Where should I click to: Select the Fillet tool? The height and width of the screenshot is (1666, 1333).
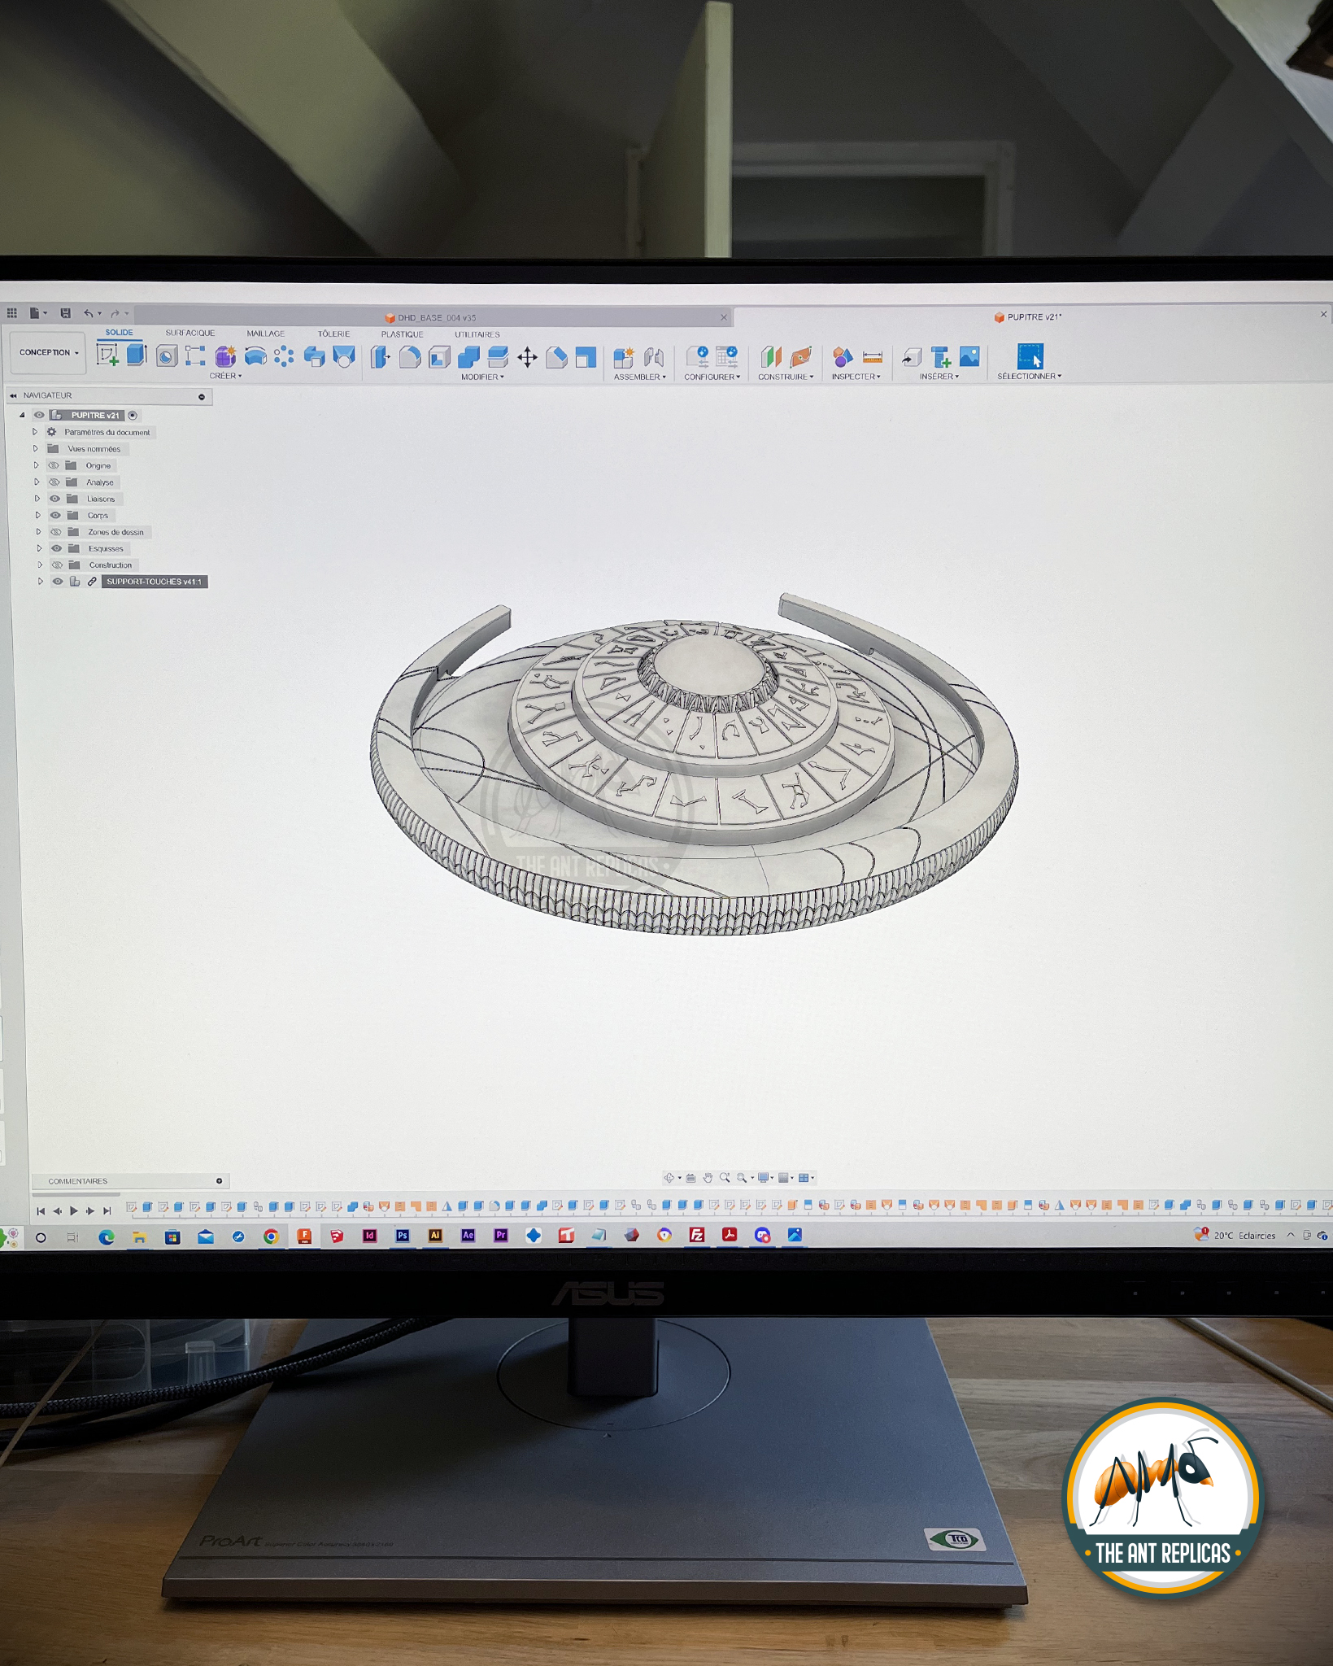click(x=410, y=357)
